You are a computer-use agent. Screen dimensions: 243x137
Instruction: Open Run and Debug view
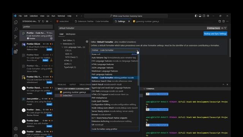(x=16, y=44)
